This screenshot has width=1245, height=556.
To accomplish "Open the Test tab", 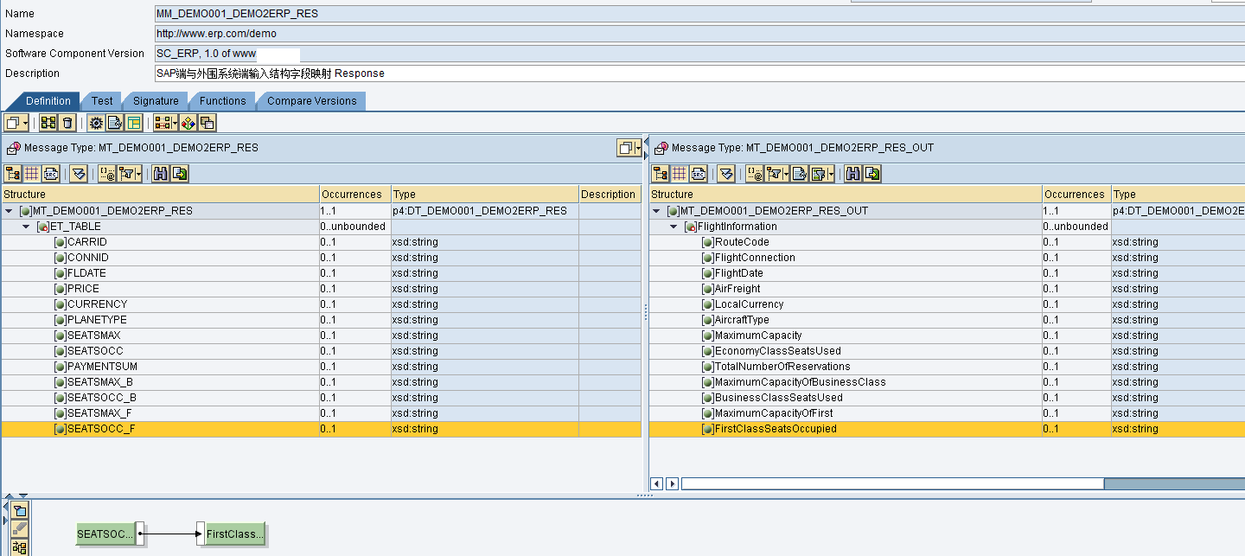I will [x=102, y=101].
